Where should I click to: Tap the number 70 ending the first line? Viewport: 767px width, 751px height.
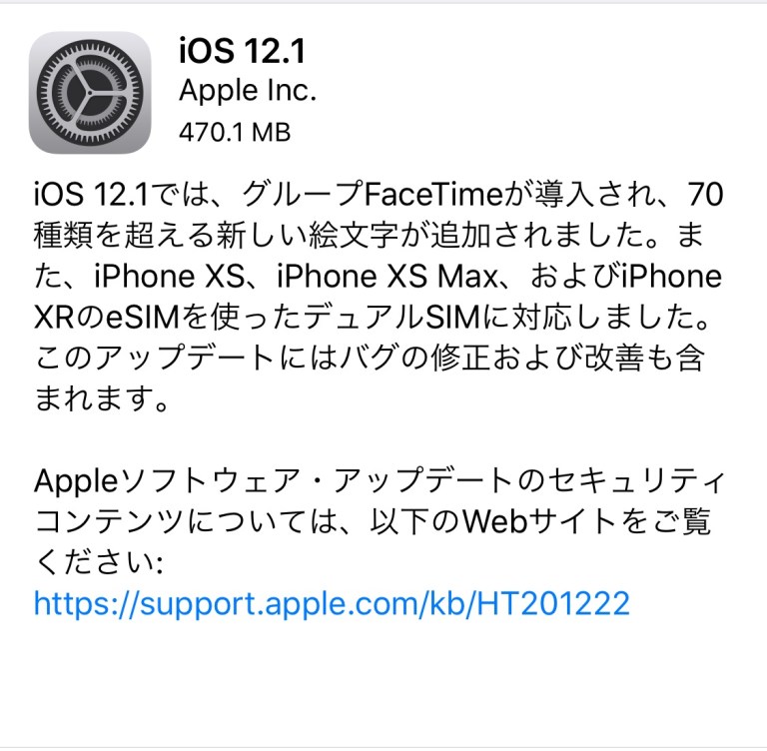(705, 194)
